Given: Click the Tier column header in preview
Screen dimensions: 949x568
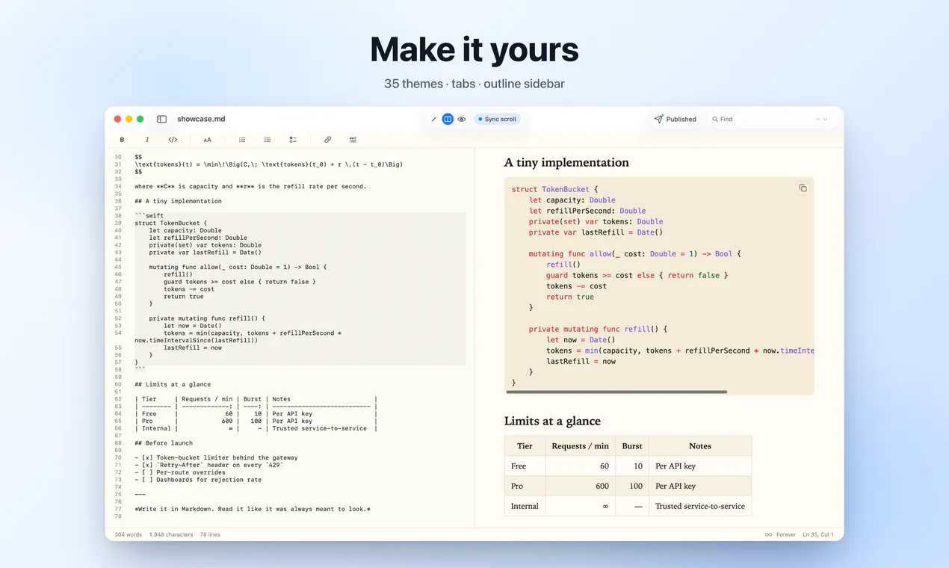Looking at the screenshot, I should point(525,446).
